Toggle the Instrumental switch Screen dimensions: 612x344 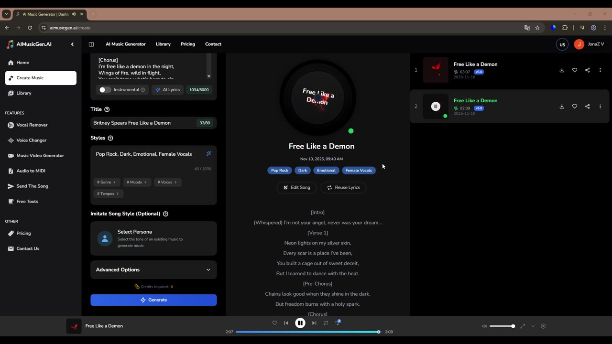pos(105,90)
